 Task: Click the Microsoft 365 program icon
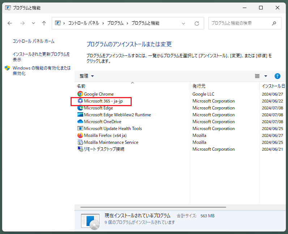[80, 101]
